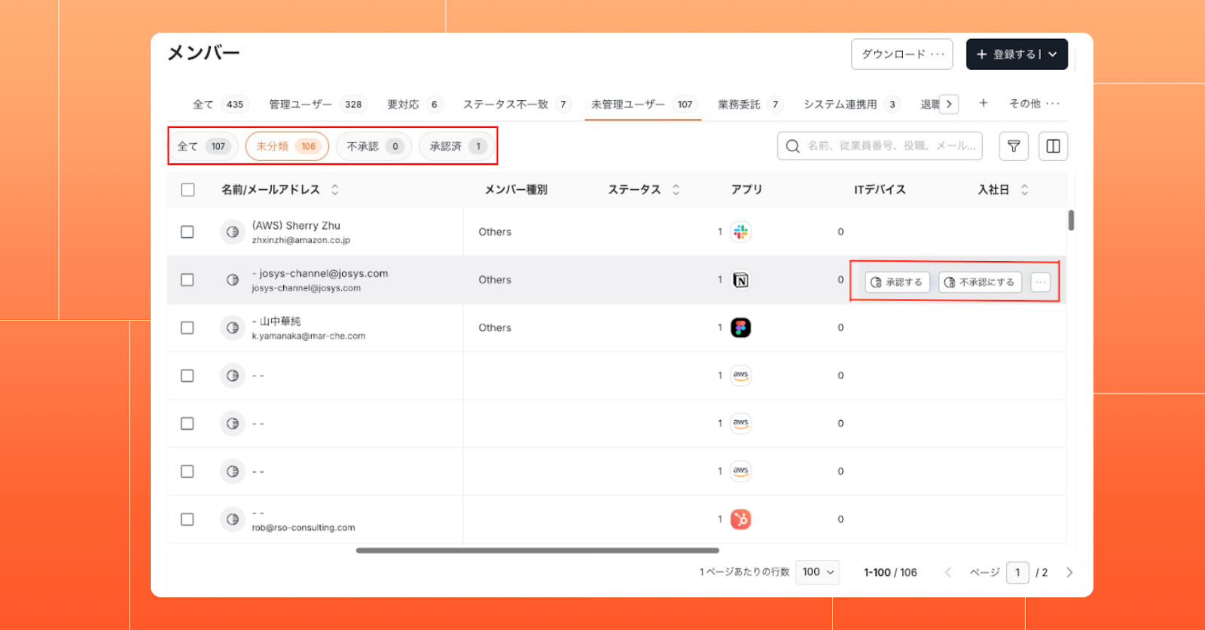Image resolution: width=1205 pixels, height=630 pixels.
Task: Check the rob@rso-consulting.com row checkbox
Action: [x=188, y=519]
